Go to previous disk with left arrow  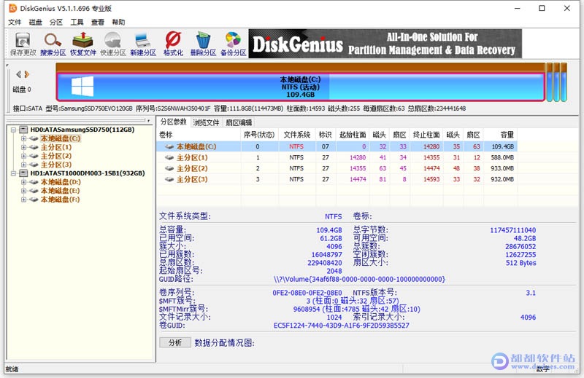(x=19, y=74)
